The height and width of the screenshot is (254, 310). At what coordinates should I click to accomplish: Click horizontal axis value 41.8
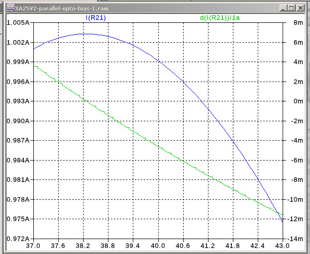coord(232,246)
